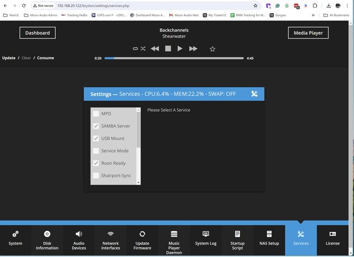Click the Backchannels track title
354x257 pixels.
pos(174,30)
